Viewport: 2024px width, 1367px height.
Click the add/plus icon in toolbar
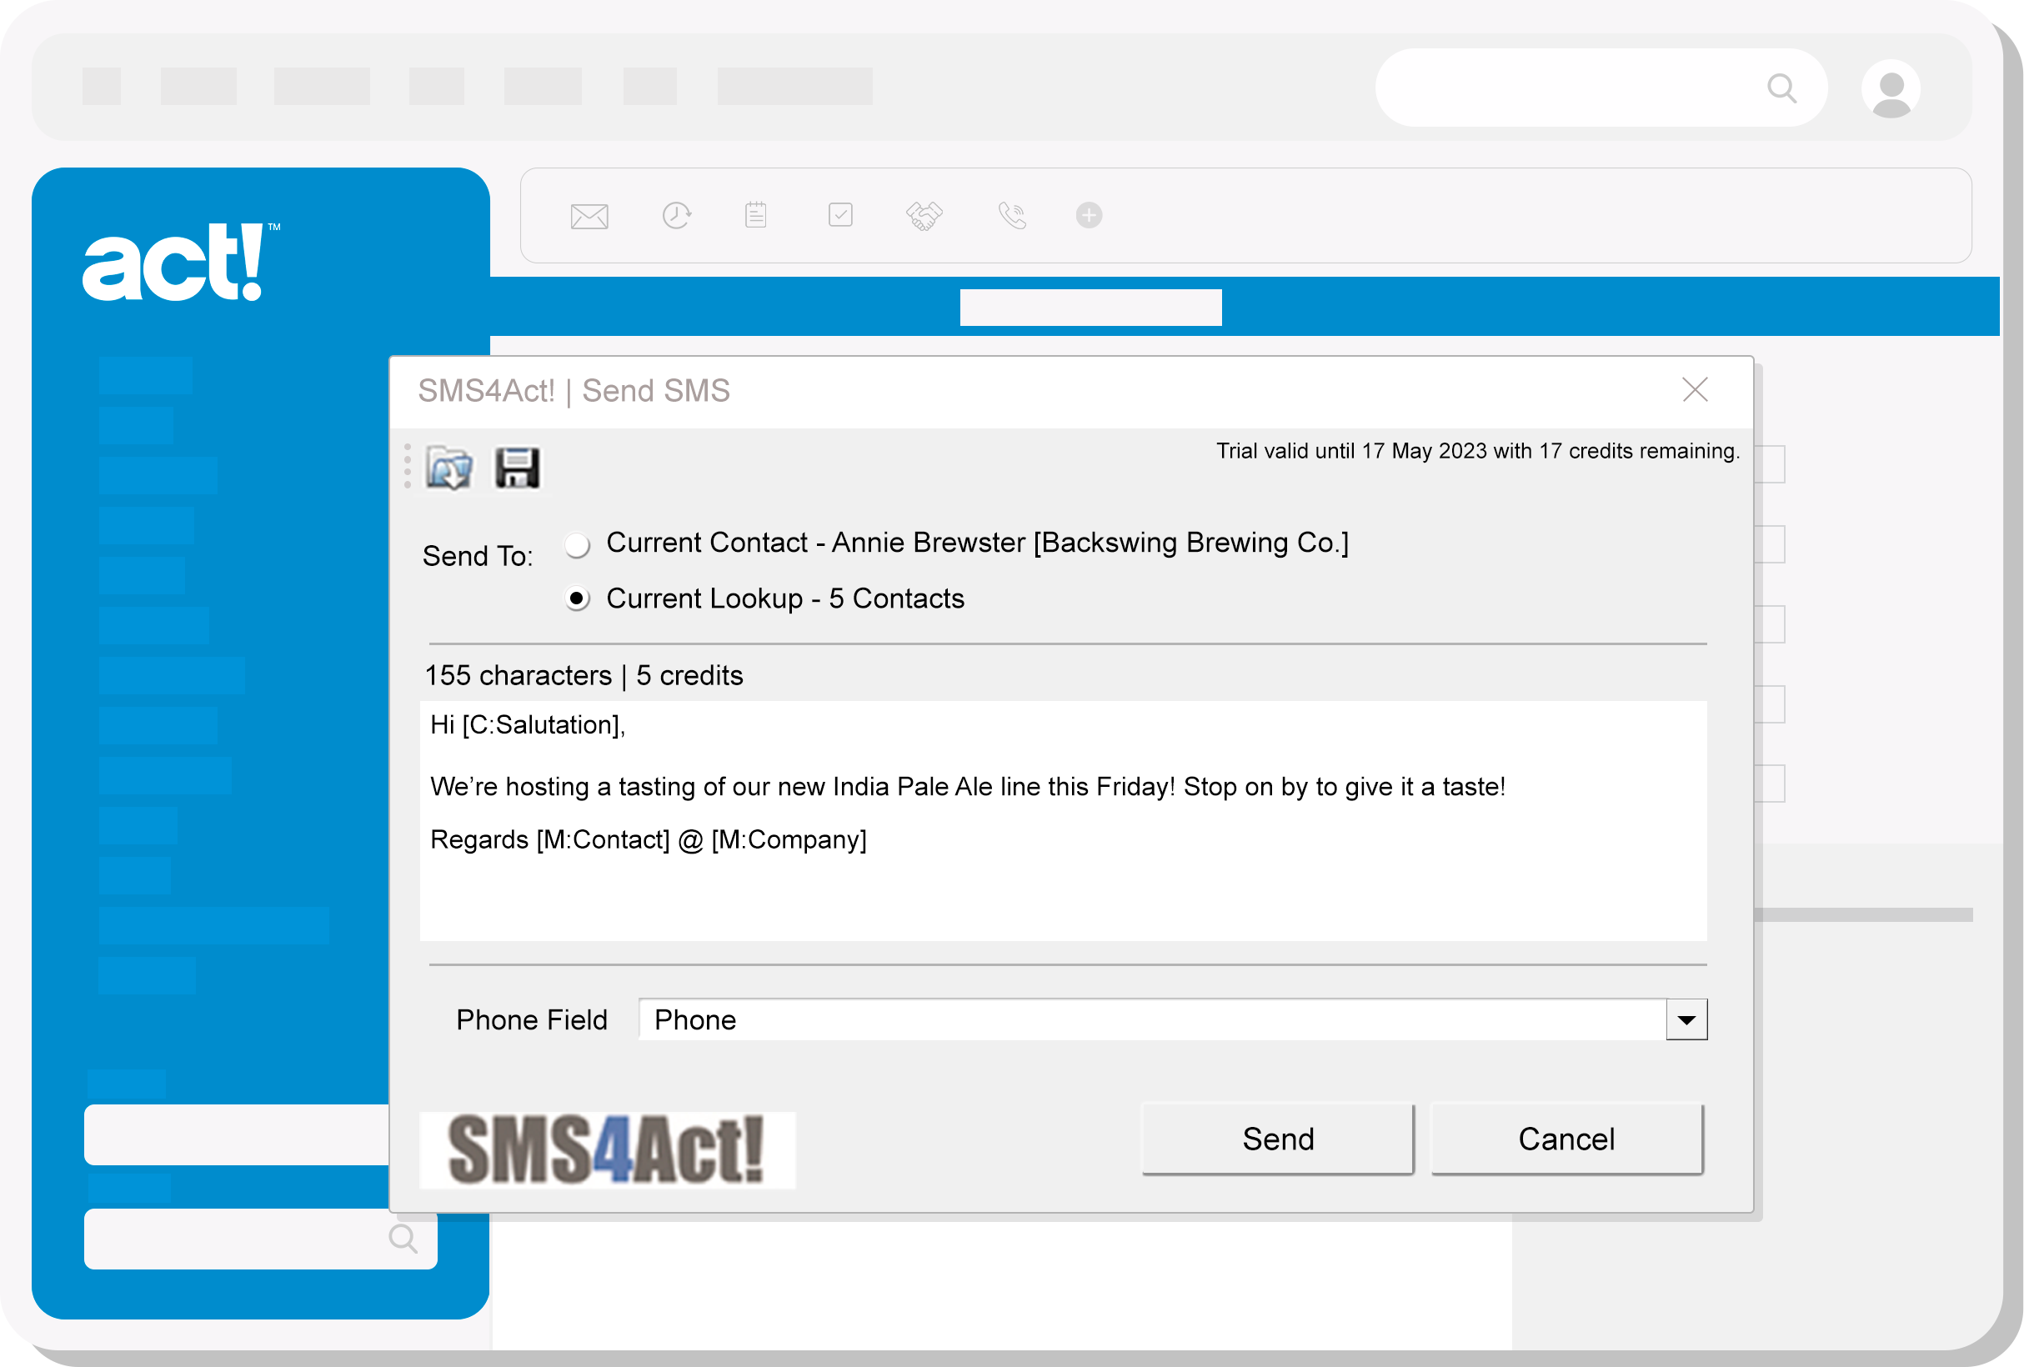[x=1089, y=215]
